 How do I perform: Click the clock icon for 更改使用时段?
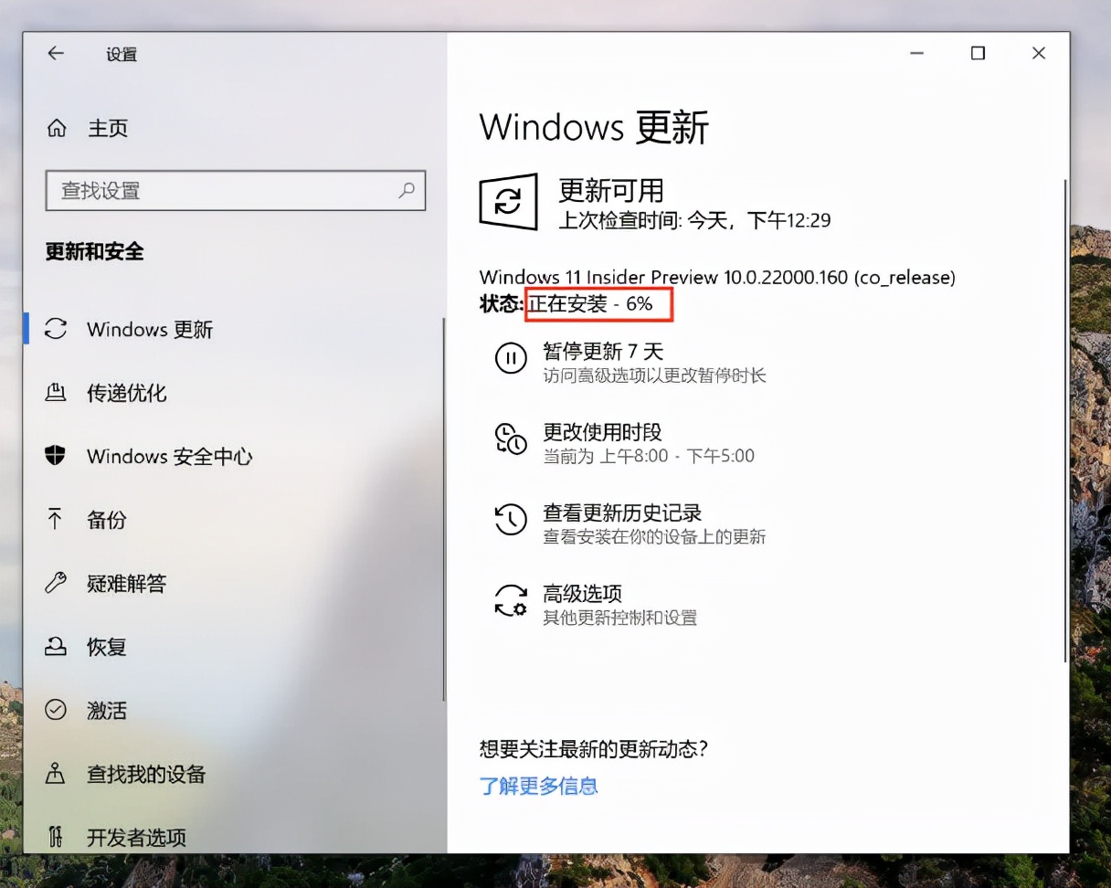[511, 439]
